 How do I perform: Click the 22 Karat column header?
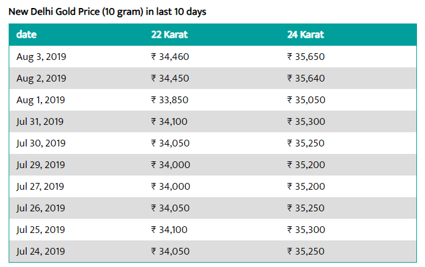click(170, 35)
